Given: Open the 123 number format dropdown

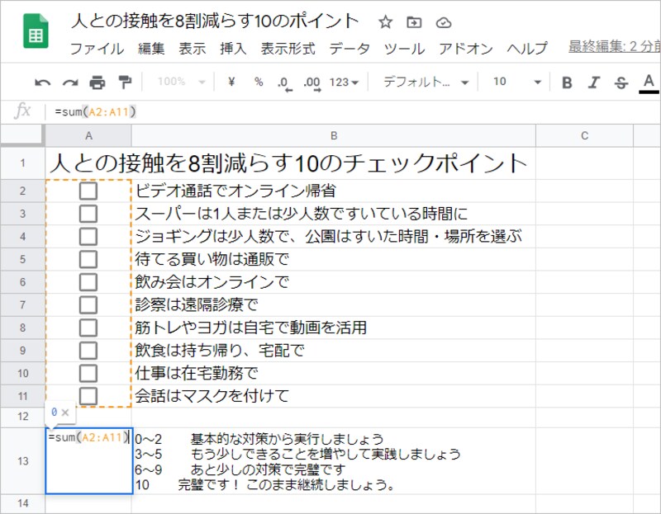Looking at the screenshot, I should click(345, 81).
